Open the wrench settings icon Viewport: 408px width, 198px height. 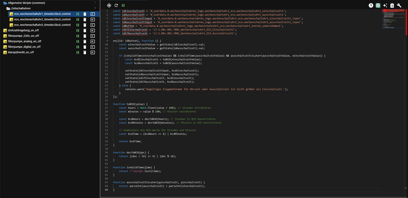399,5
